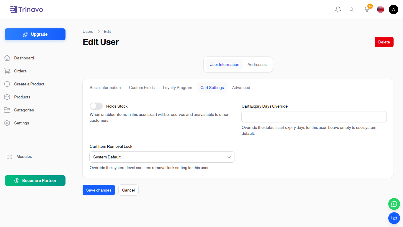Click the Edit breadcrumb
Image resolution: width=403 pixels, height=227 pixels.
[107, 31]
